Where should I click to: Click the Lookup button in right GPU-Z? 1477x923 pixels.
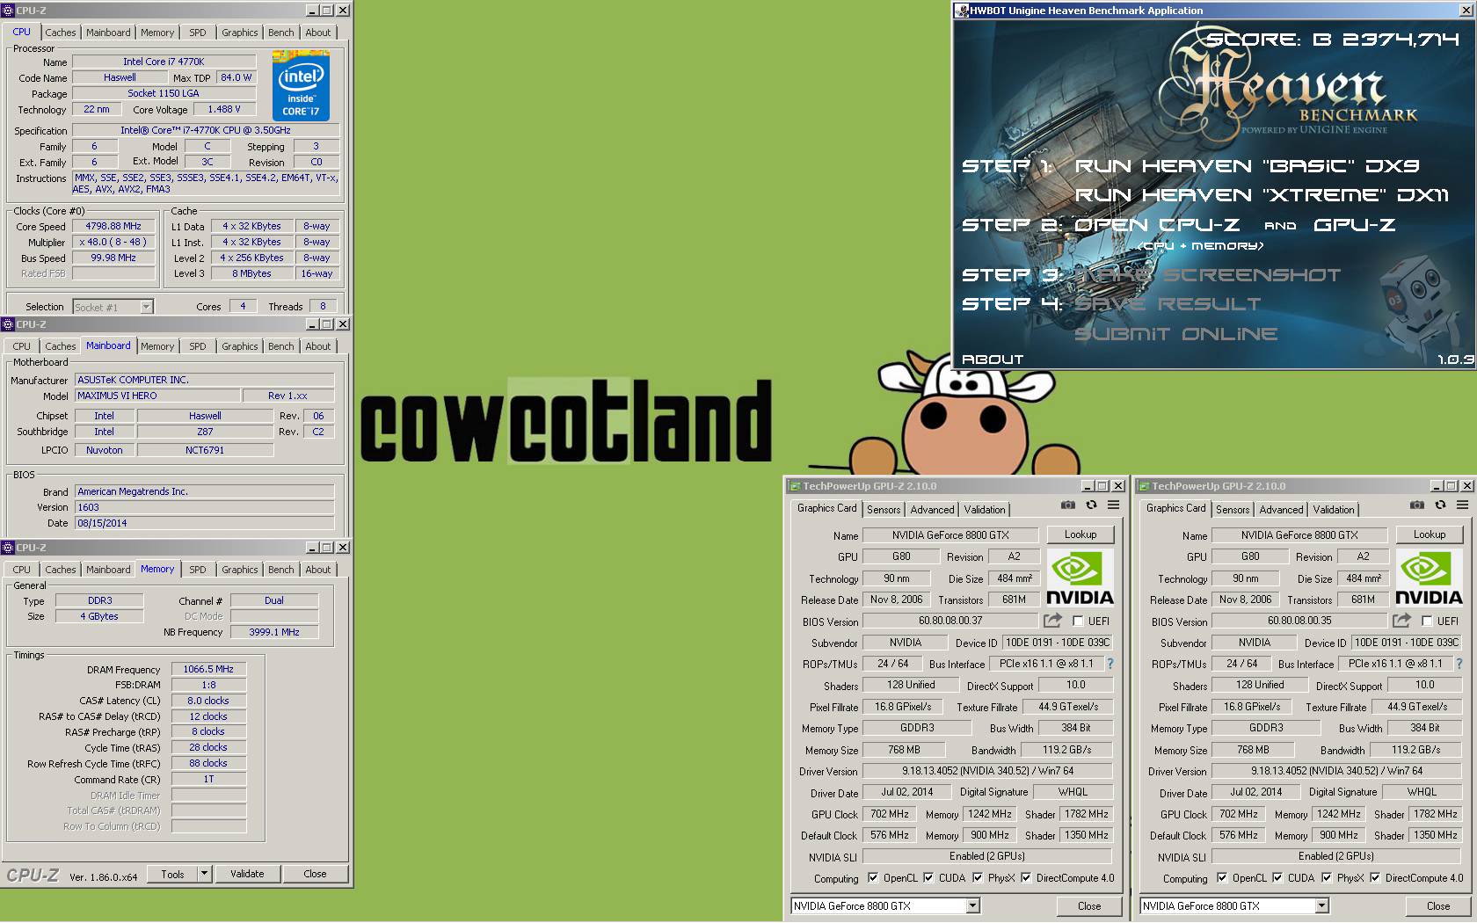coord(1429,534)
